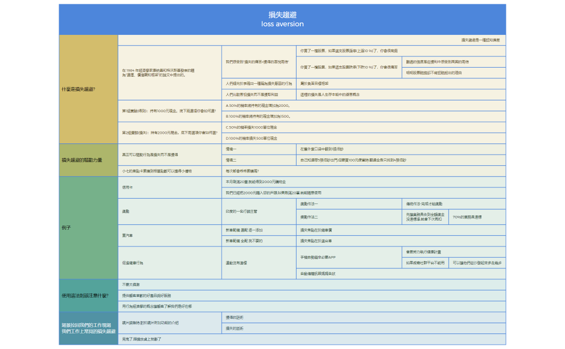Select the '使用這法則該注意什麼?' category cell
The height and width of the screenshot is (349, 565).
tap(88, 295)
